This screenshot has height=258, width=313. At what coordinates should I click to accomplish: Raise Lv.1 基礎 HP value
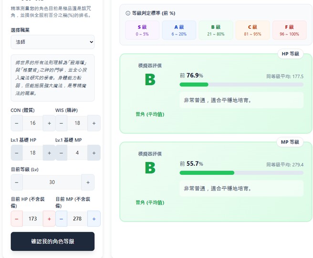pos(49,153)
